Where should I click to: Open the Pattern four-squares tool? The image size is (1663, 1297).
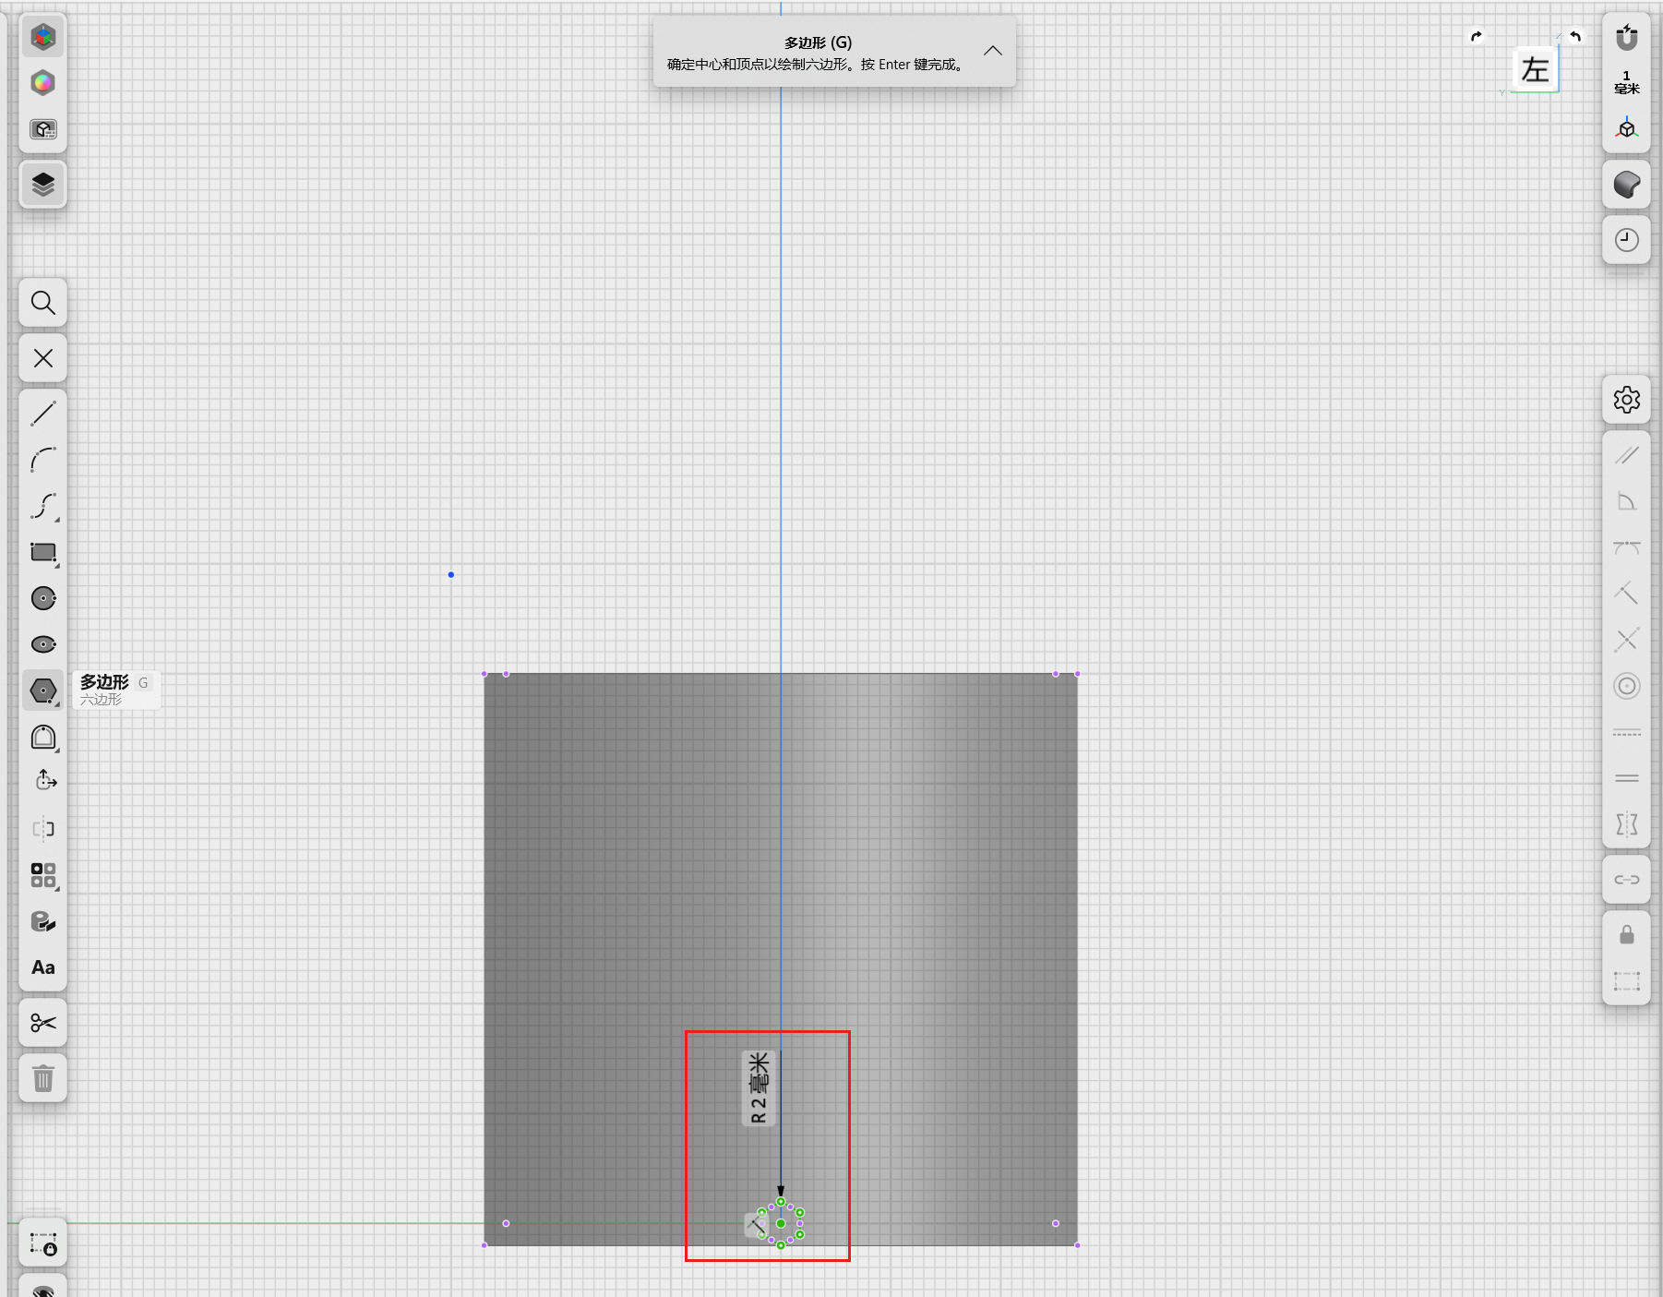(x=43, y=875)
